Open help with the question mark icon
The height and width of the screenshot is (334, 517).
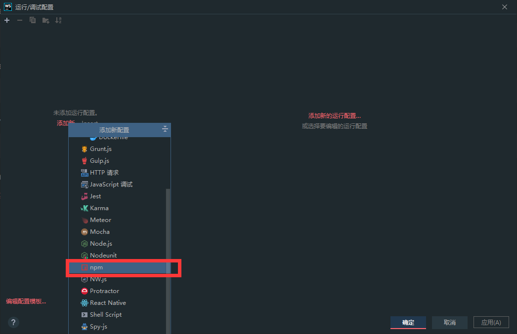[13, 323]
